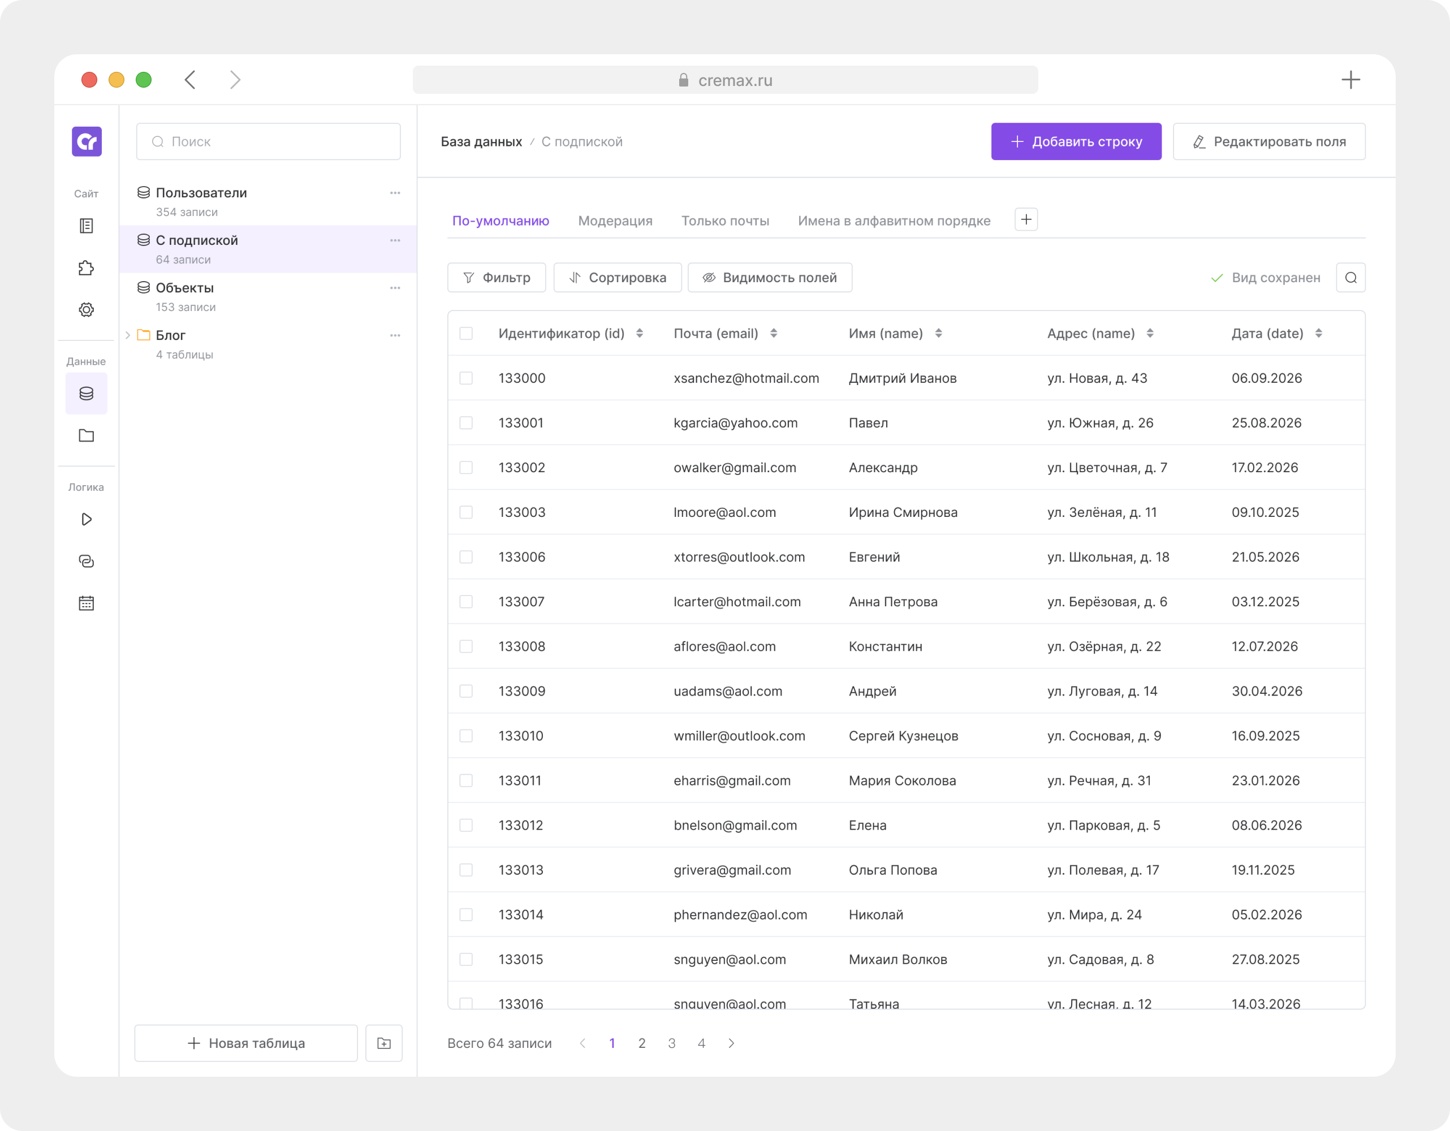
Task: Toggle the select-all checkbox in table header
Action: click(466, 333)
